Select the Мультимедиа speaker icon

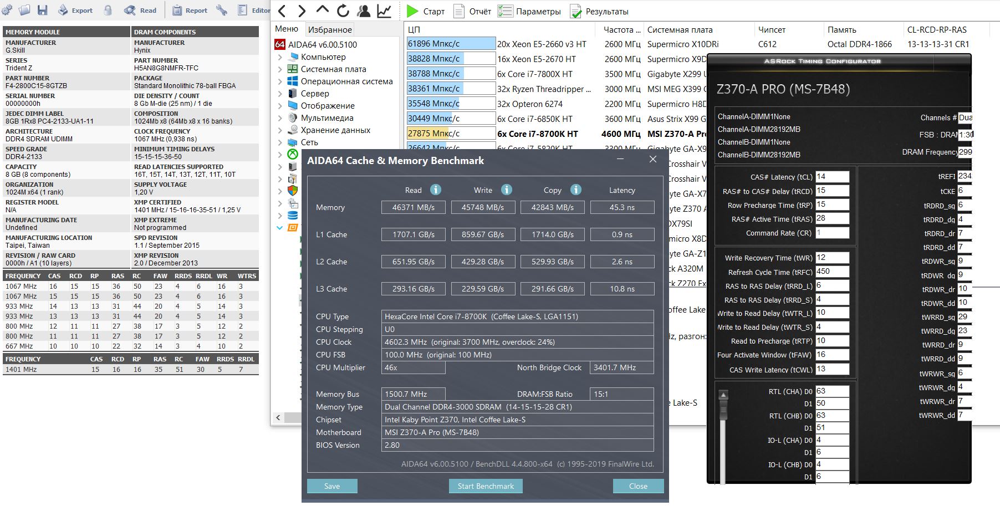[x=293, y=117]
